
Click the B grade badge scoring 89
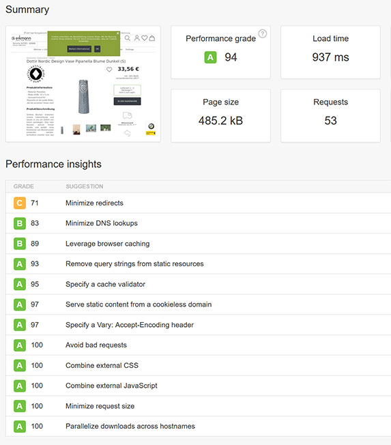coord(20,244)
